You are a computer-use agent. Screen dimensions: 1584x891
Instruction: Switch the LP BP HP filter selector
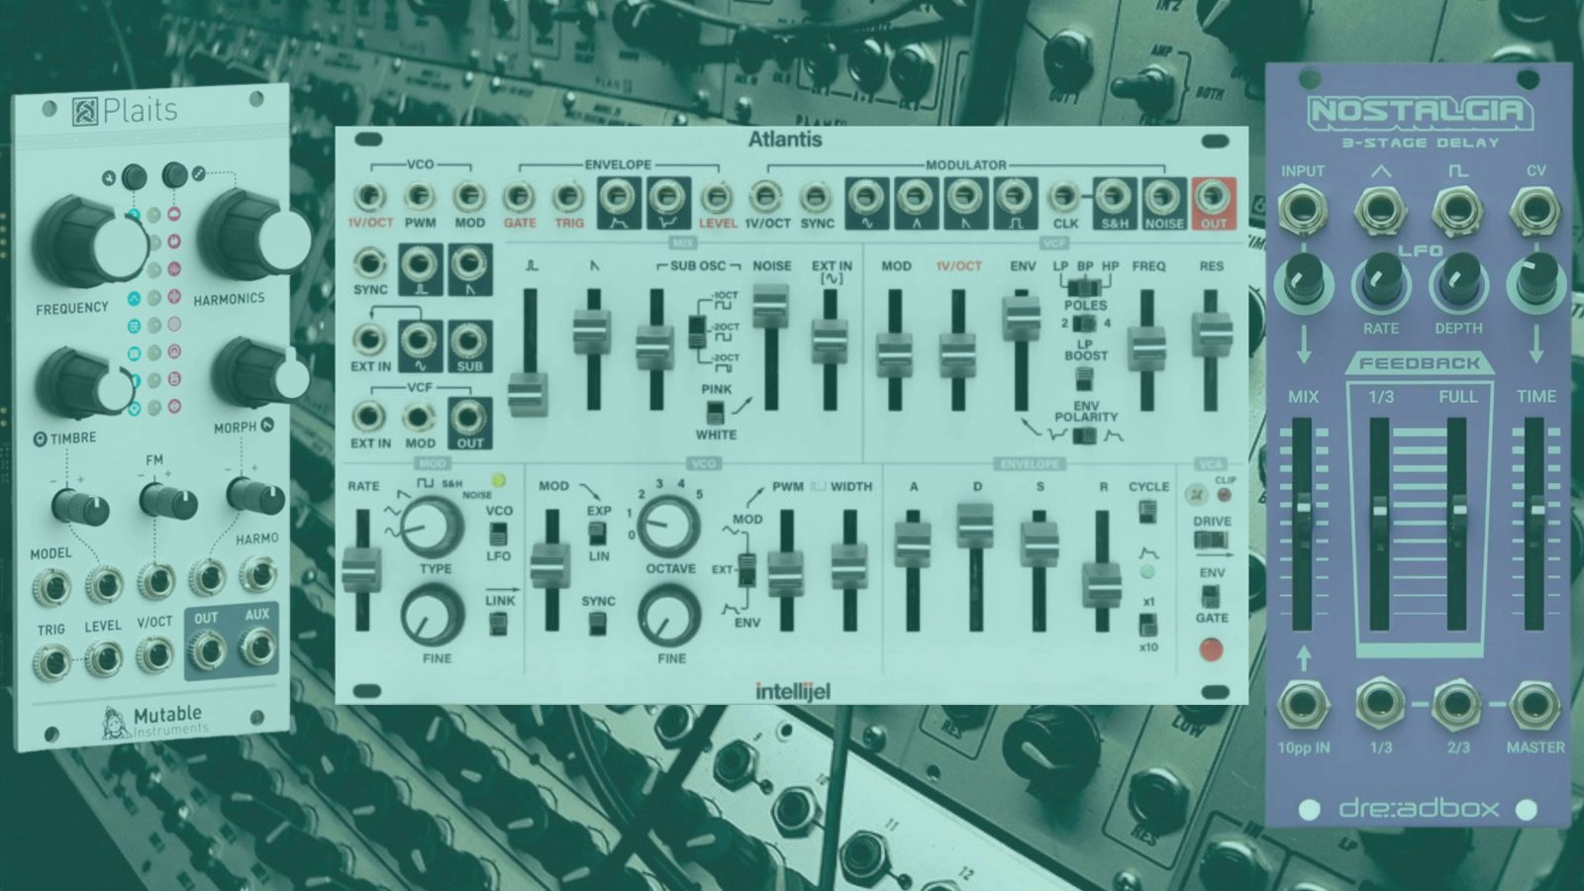[x=1085, y=286]
